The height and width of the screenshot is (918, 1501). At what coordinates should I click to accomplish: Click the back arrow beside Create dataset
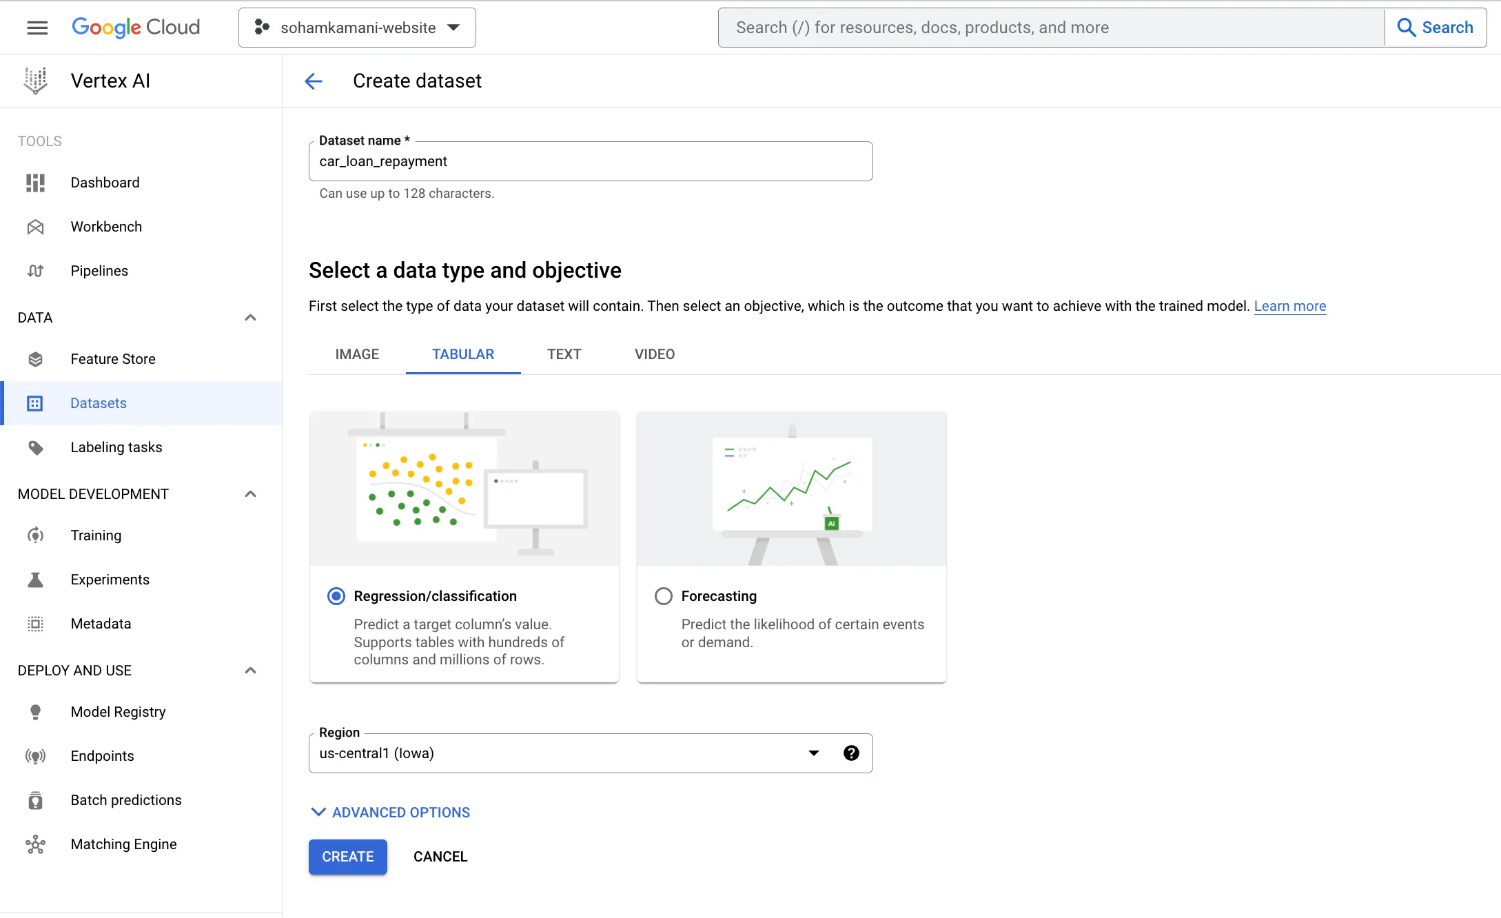(x=314, y=81)
